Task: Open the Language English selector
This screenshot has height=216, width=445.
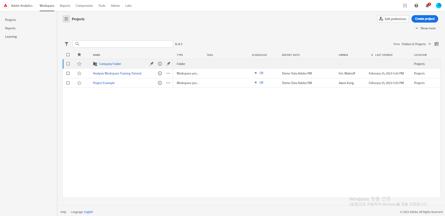Action: pyautogui.click(x=88, y=212)
